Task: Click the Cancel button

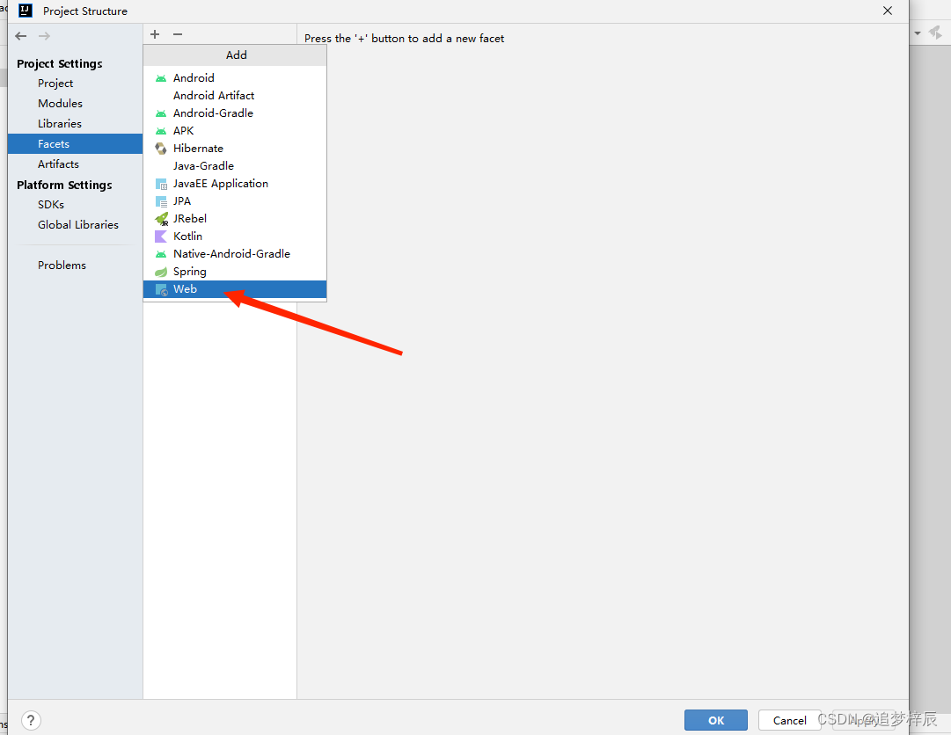Action: (x=790, y=720)
